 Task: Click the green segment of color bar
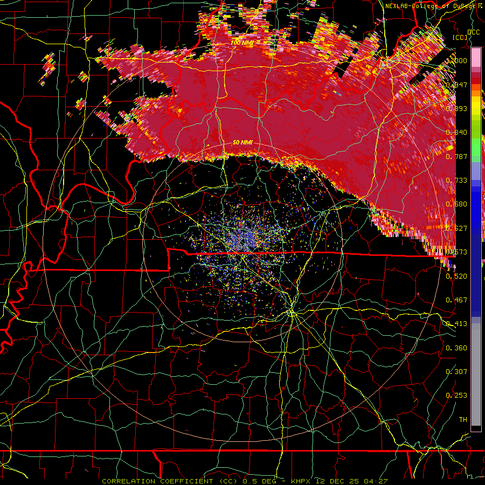(x=476, y=148)
